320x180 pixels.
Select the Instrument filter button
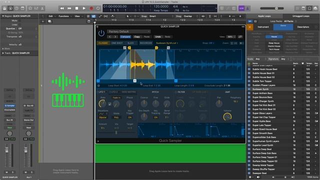click(263, 27)
